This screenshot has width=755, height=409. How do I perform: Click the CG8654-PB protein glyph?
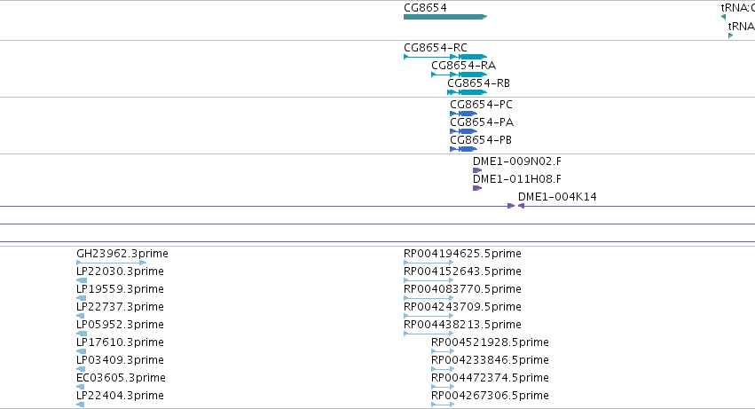click(x=463, y=149)
